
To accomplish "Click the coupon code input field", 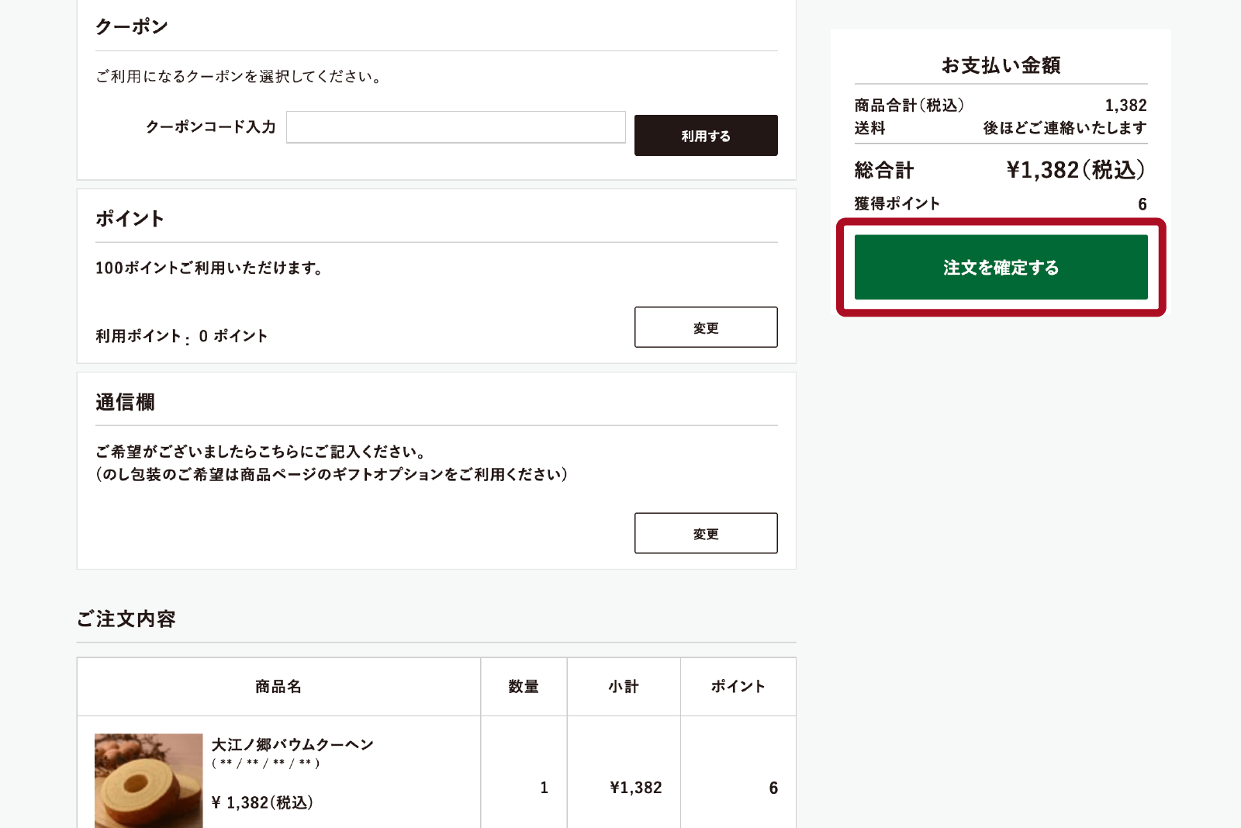I will click(455, 127).
